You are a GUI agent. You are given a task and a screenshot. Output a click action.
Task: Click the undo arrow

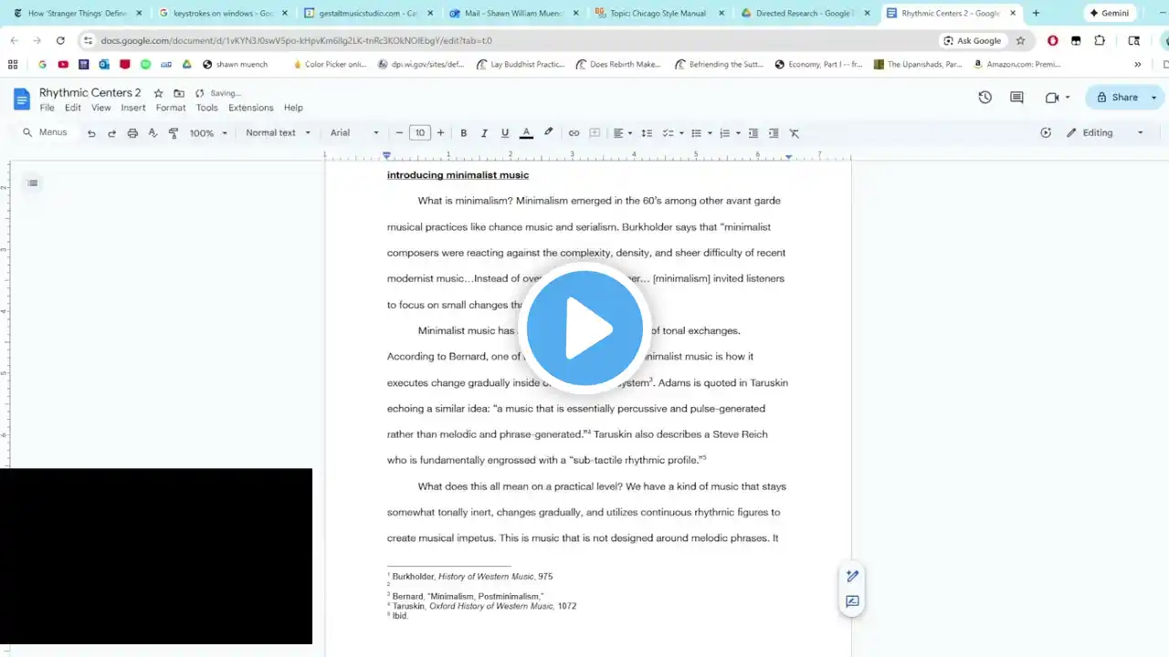(91, 133)
